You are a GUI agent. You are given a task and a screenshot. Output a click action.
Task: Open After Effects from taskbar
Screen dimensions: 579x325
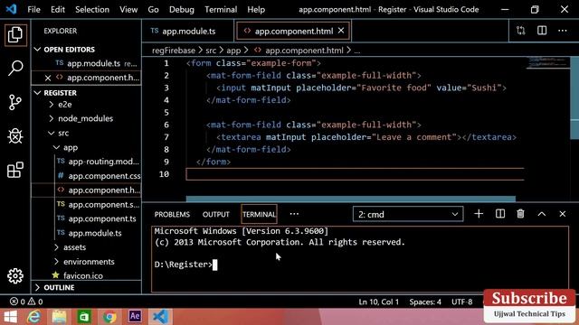[135, 316]
